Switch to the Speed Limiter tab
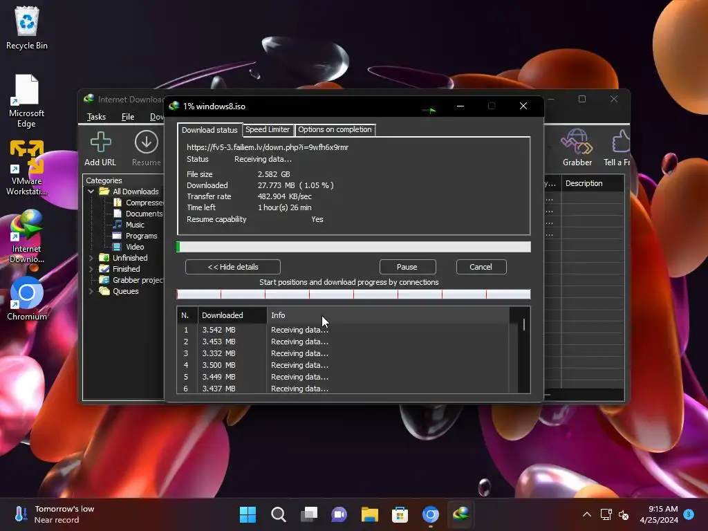The height and width of the screenshot is (531, 708). point(268,130)
